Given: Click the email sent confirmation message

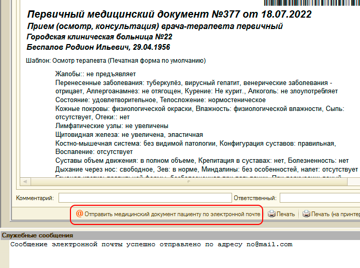Looking at the screenshot, I should coord(151,244).
